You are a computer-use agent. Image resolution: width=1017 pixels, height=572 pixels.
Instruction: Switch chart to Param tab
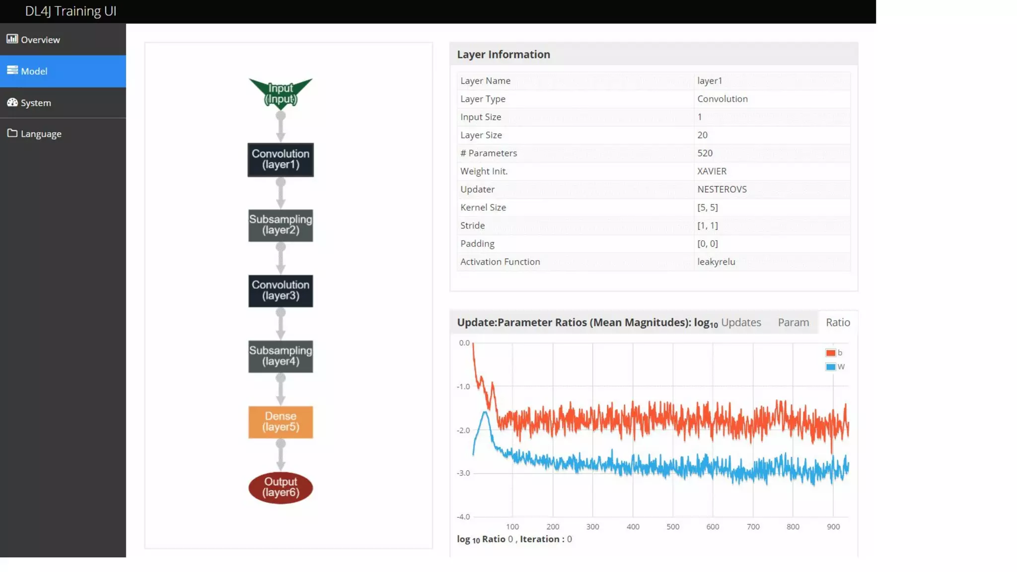(793, 322)
